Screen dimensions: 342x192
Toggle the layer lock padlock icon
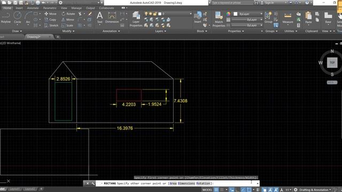pos(155,14)
